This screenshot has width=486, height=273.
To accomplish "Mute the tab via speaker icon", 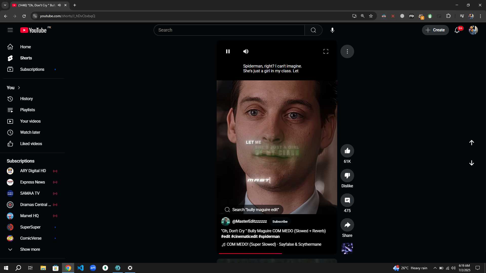I will 59,5.
